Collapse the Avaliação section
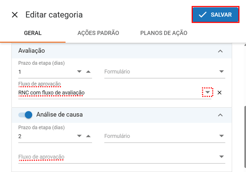Image resolution: width=246 pixels, height=172 pixels. tap(220, 51)
